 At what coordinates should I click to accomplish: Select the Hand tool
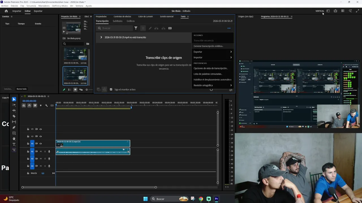[x=14, y=139]
